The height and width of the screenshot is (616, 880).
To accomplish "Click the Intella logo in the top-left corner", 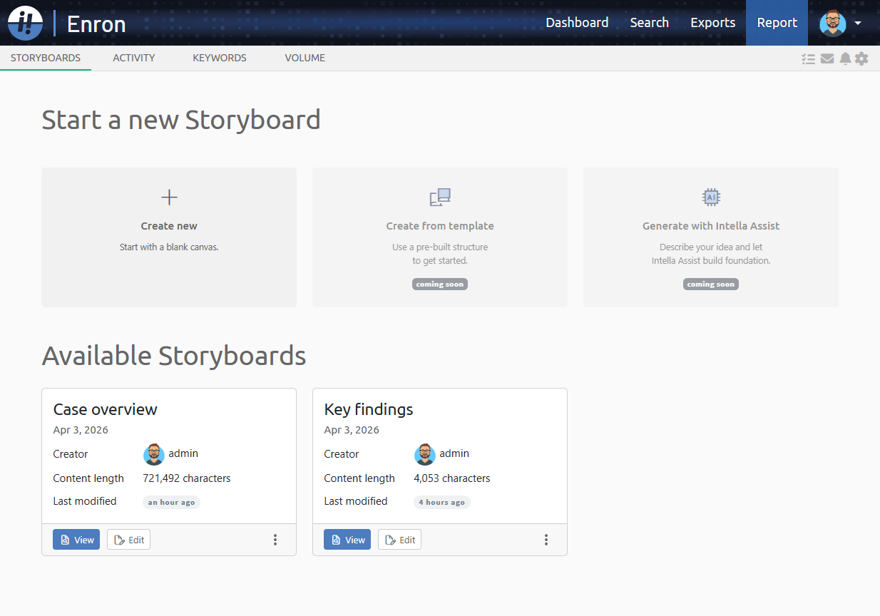I will pos(24,23).
